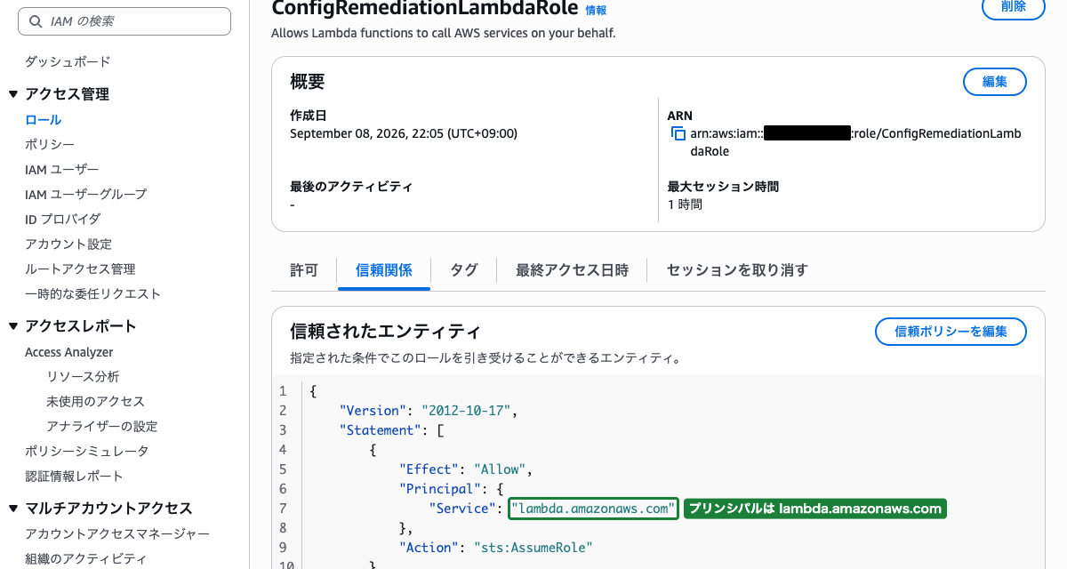
Task: Select ロール in the sidebar
Action: click(x=43, y=119)
